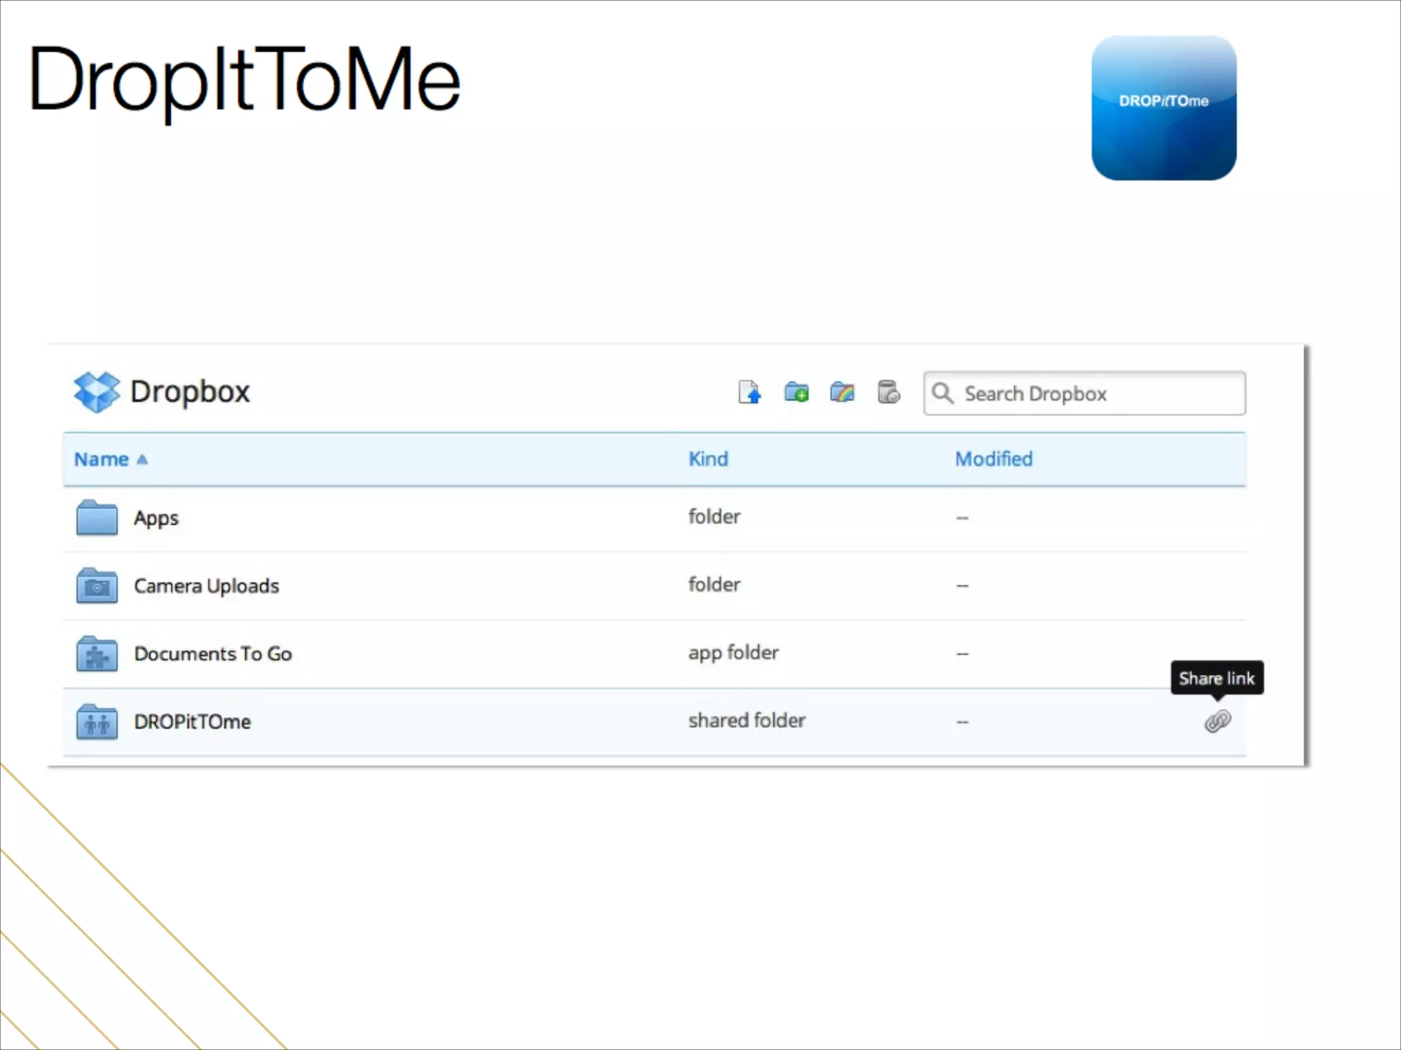Screen dimensions: 1401x1050
Task: Click the DROPitTOme shared folder icon
Action: 96,722
